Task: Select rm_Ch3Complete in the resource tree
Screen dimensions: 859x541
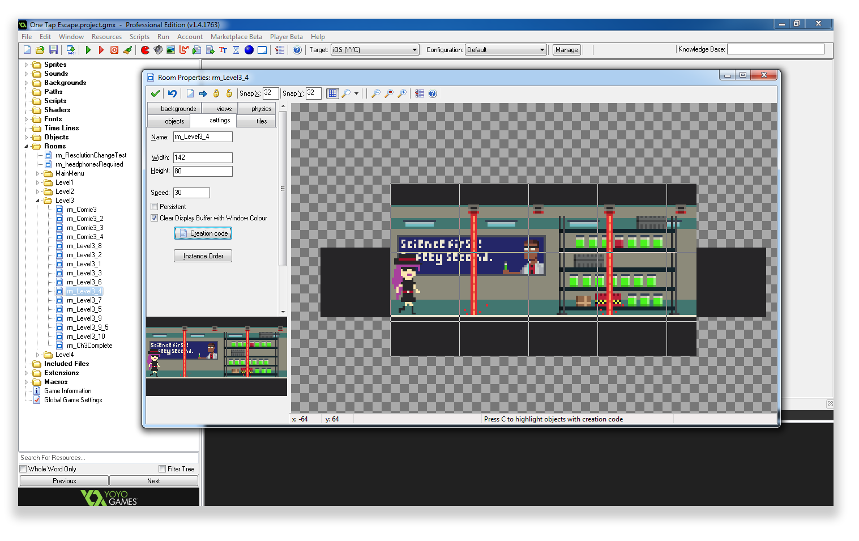Action: click(89, 346)
